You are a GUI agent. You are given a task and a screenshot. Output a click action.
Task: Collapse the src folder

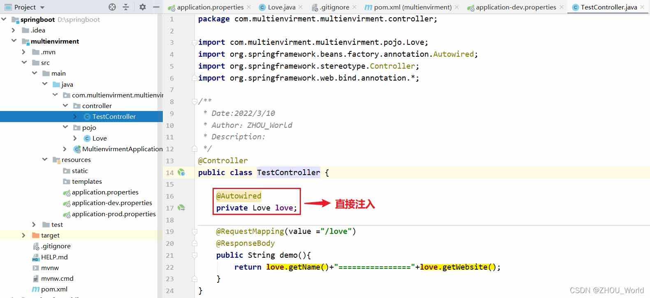point(24,62)
